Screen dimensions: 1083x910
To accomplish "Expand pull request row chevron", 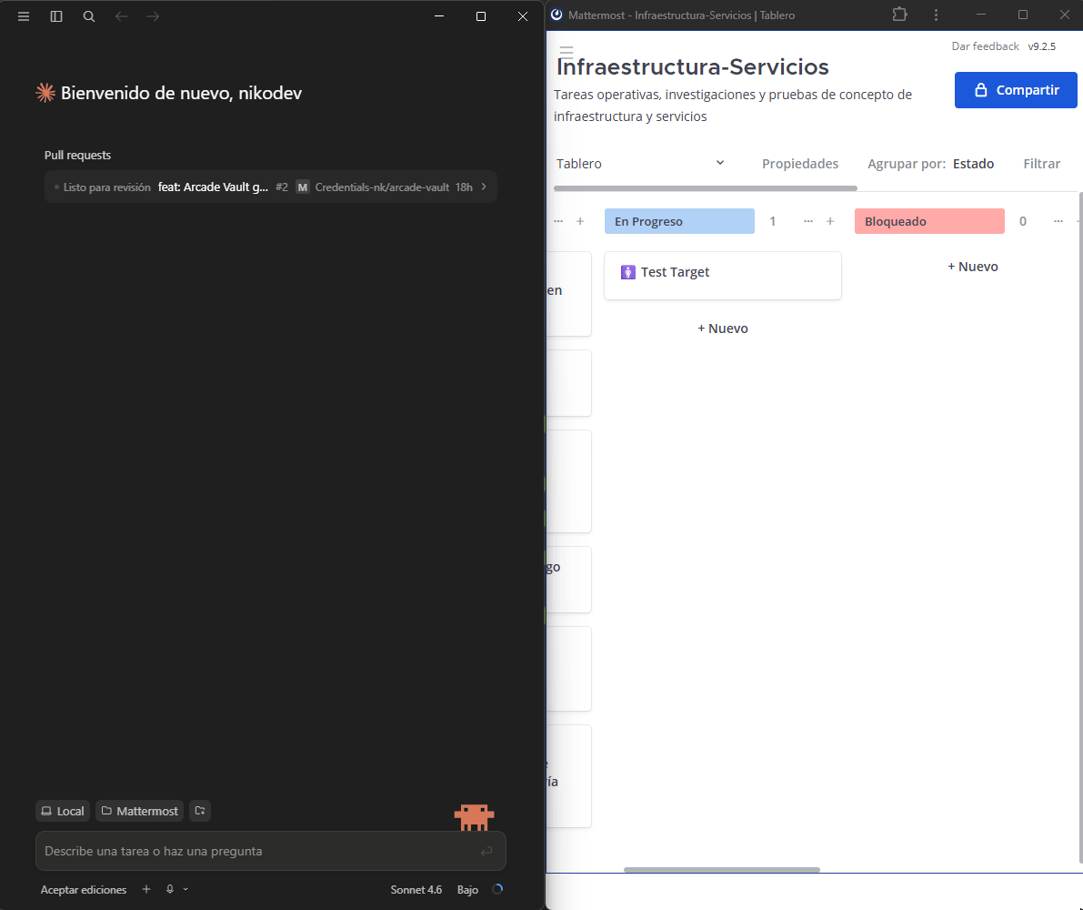I will click(x=484, y=187).
